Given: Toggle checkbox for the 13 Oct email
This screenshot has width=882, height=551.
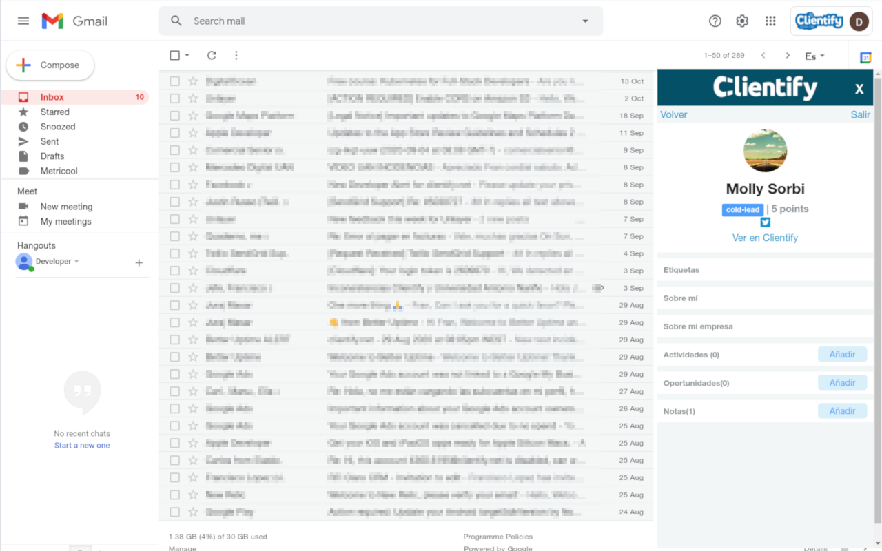Looking at the screenshot, I should point(175,81).
